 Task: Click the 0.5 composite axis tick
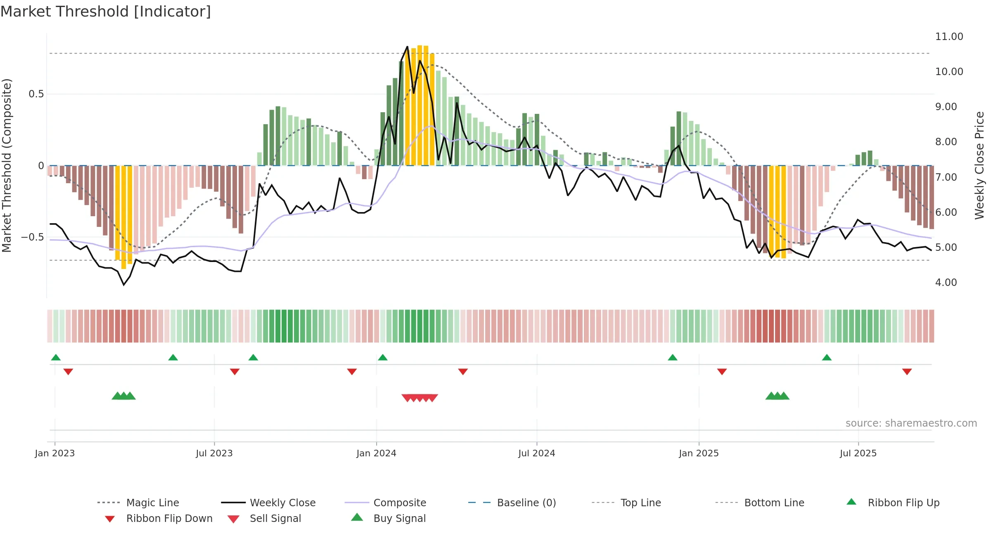(x=36, y=94)
